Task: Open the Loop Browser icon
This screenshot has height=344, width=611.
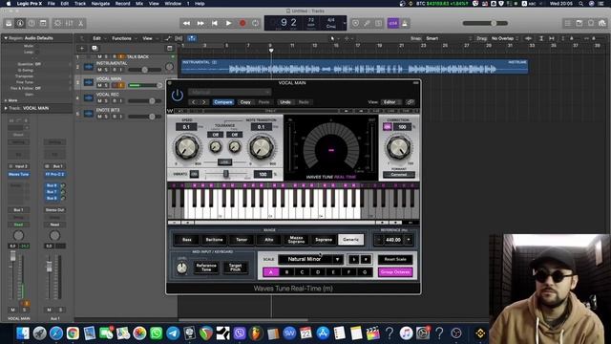Action: 591,23
